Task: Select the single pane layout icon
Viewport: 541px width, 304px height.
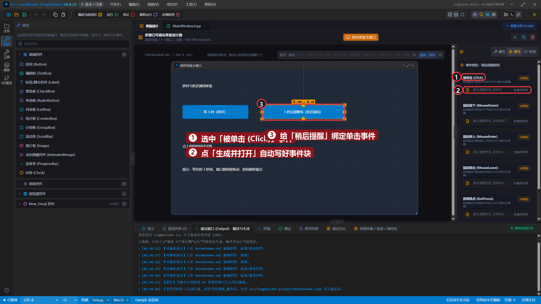Action: [462, 15]
